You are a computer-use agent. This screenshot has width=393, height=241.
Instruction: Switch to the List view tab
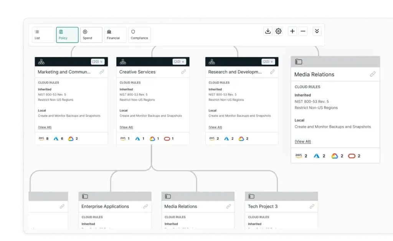43,35
